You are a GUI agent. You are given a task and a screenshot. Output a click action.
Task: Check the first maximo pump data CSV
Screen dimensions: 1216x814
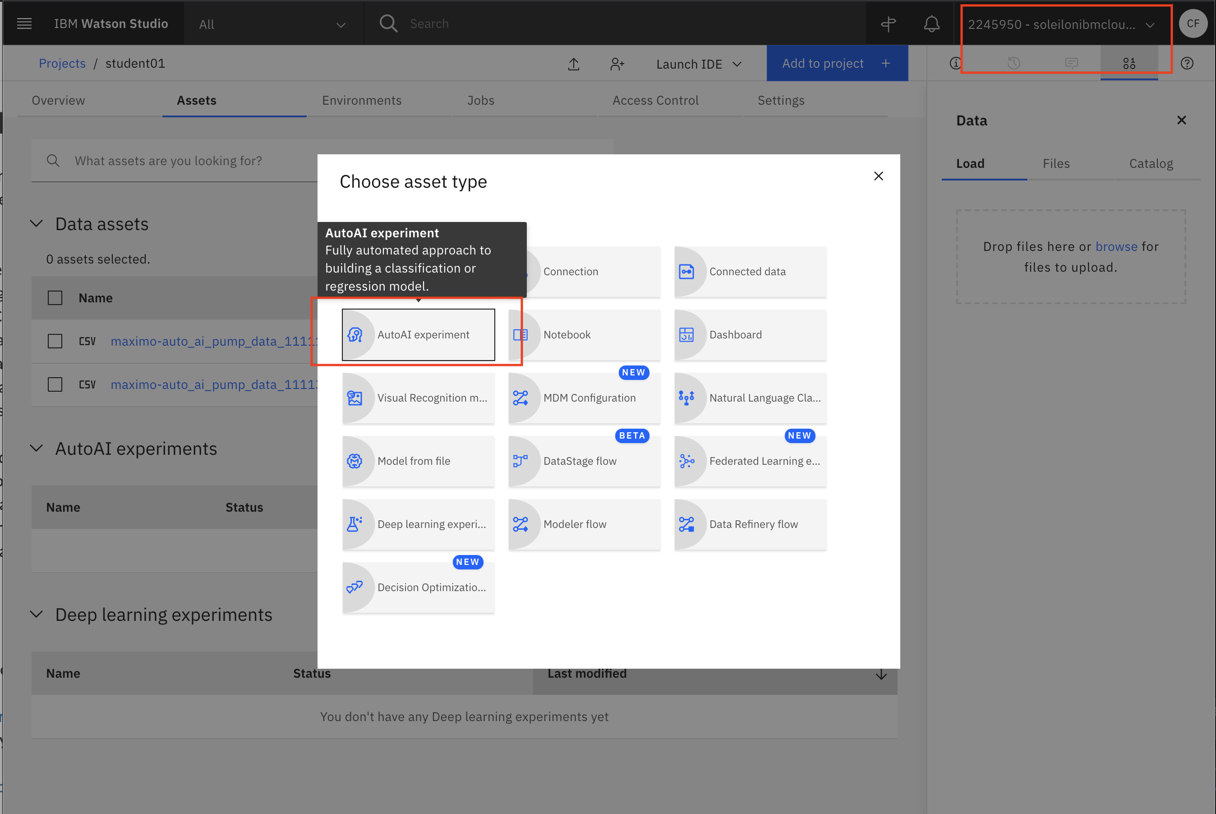55,341
